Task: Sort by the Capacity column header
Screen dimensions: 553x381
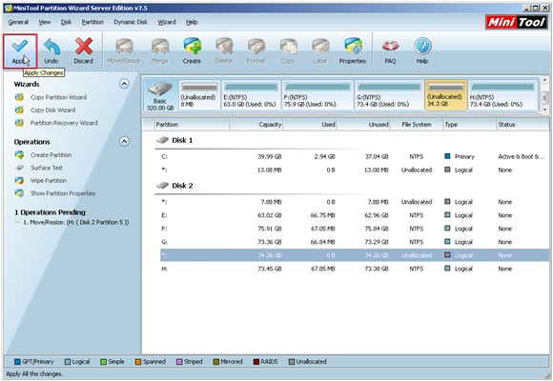Action: click(x=256, y=125)
